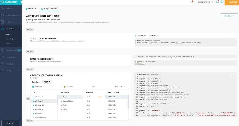Switch to the Appium tab
The image size is (239, 126).
pyautogui.click(x=47, y=82)
